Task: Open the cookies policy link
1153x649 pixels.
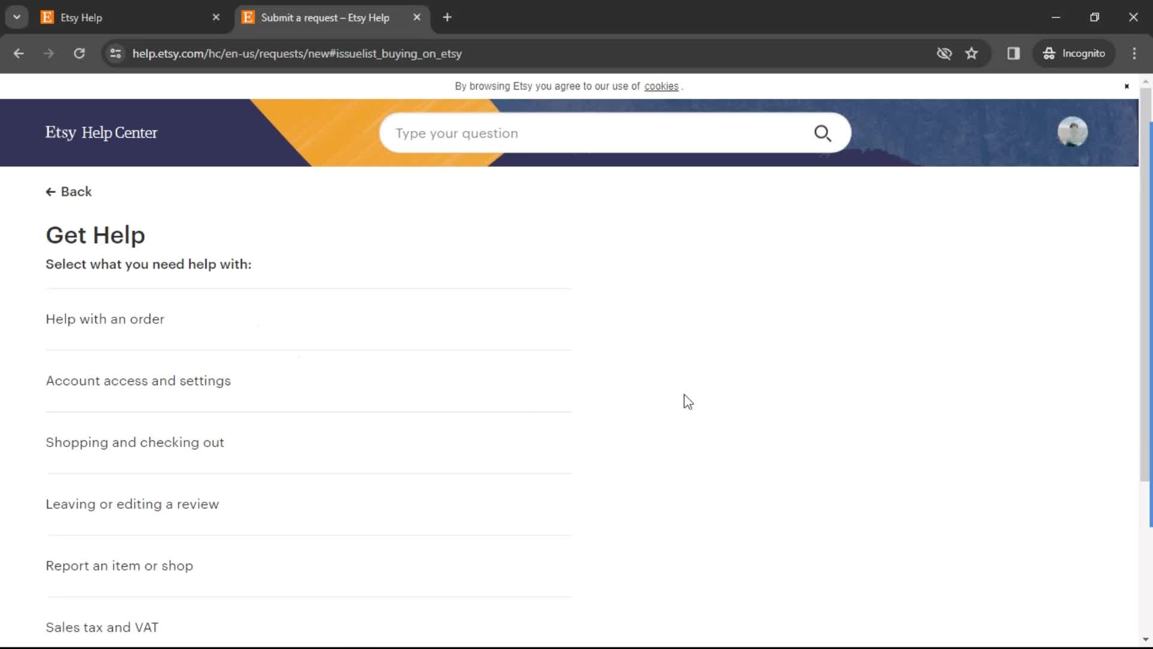Action: [x=661, y=87]
